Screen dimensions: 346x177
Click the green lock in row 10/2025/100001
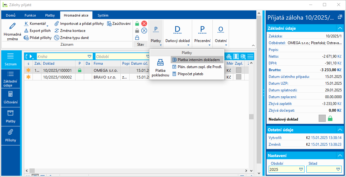tap(80, 70)
